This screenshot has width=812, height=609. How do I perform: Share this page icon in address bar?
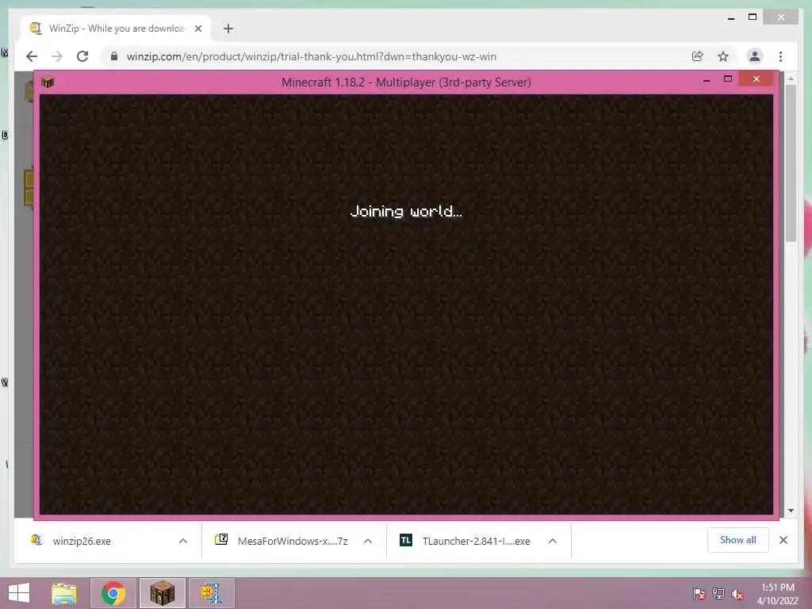pyautogui.click(x=698, y=56)
